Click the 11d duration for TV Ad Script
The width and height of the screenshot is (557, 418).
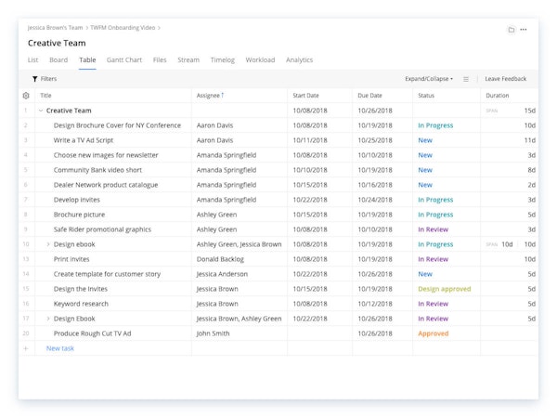(x=530, y=140)
